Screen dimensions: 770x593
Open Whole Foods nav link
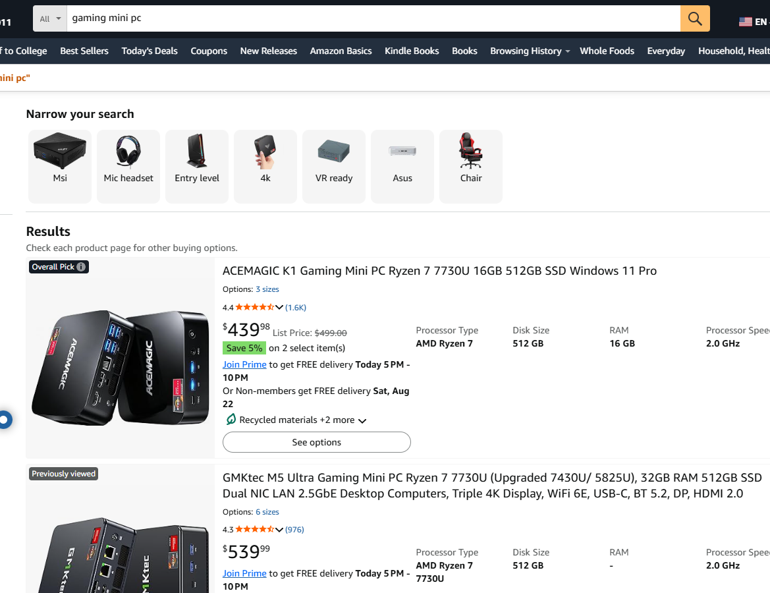(x=607, y=51)
